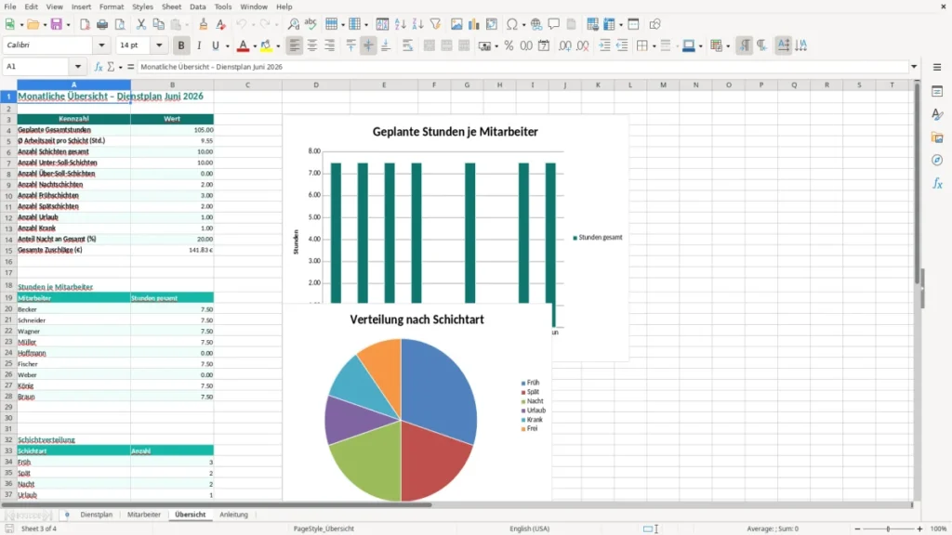Toggle Align Left
Viewport: 952px width, 535px height.
tap(295, 46)
